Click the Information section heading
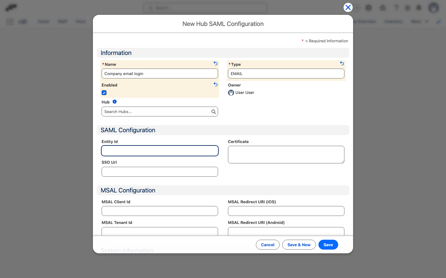The image size is (446, 278). click(x=116, y=53)
